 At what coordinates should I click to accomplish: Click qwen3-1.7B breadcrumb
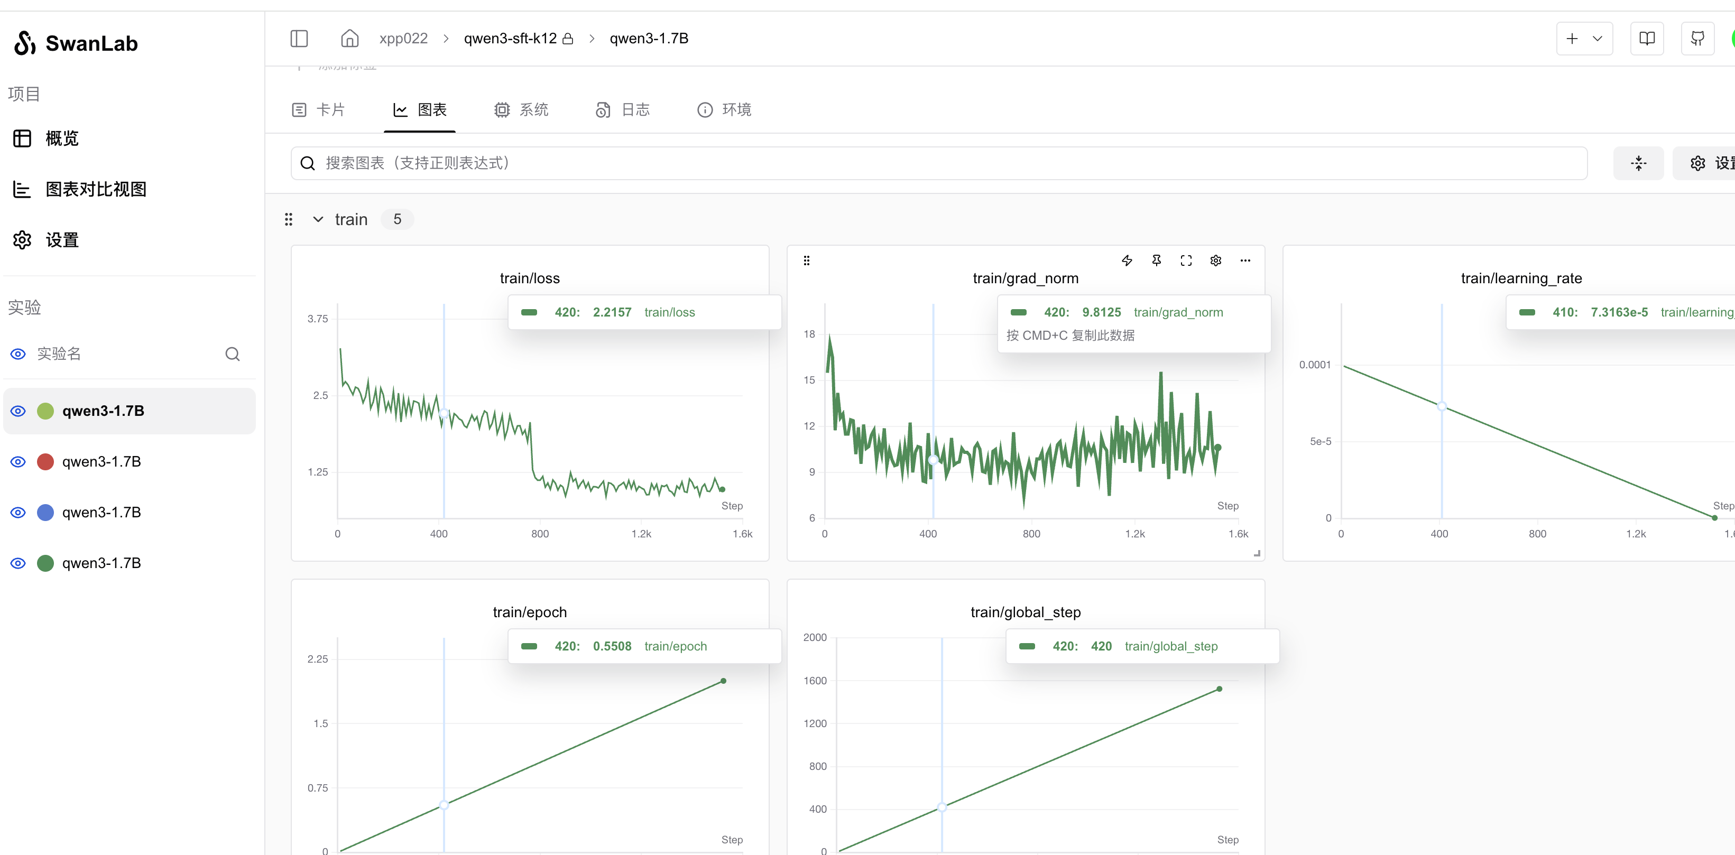(x=649, y=39)
